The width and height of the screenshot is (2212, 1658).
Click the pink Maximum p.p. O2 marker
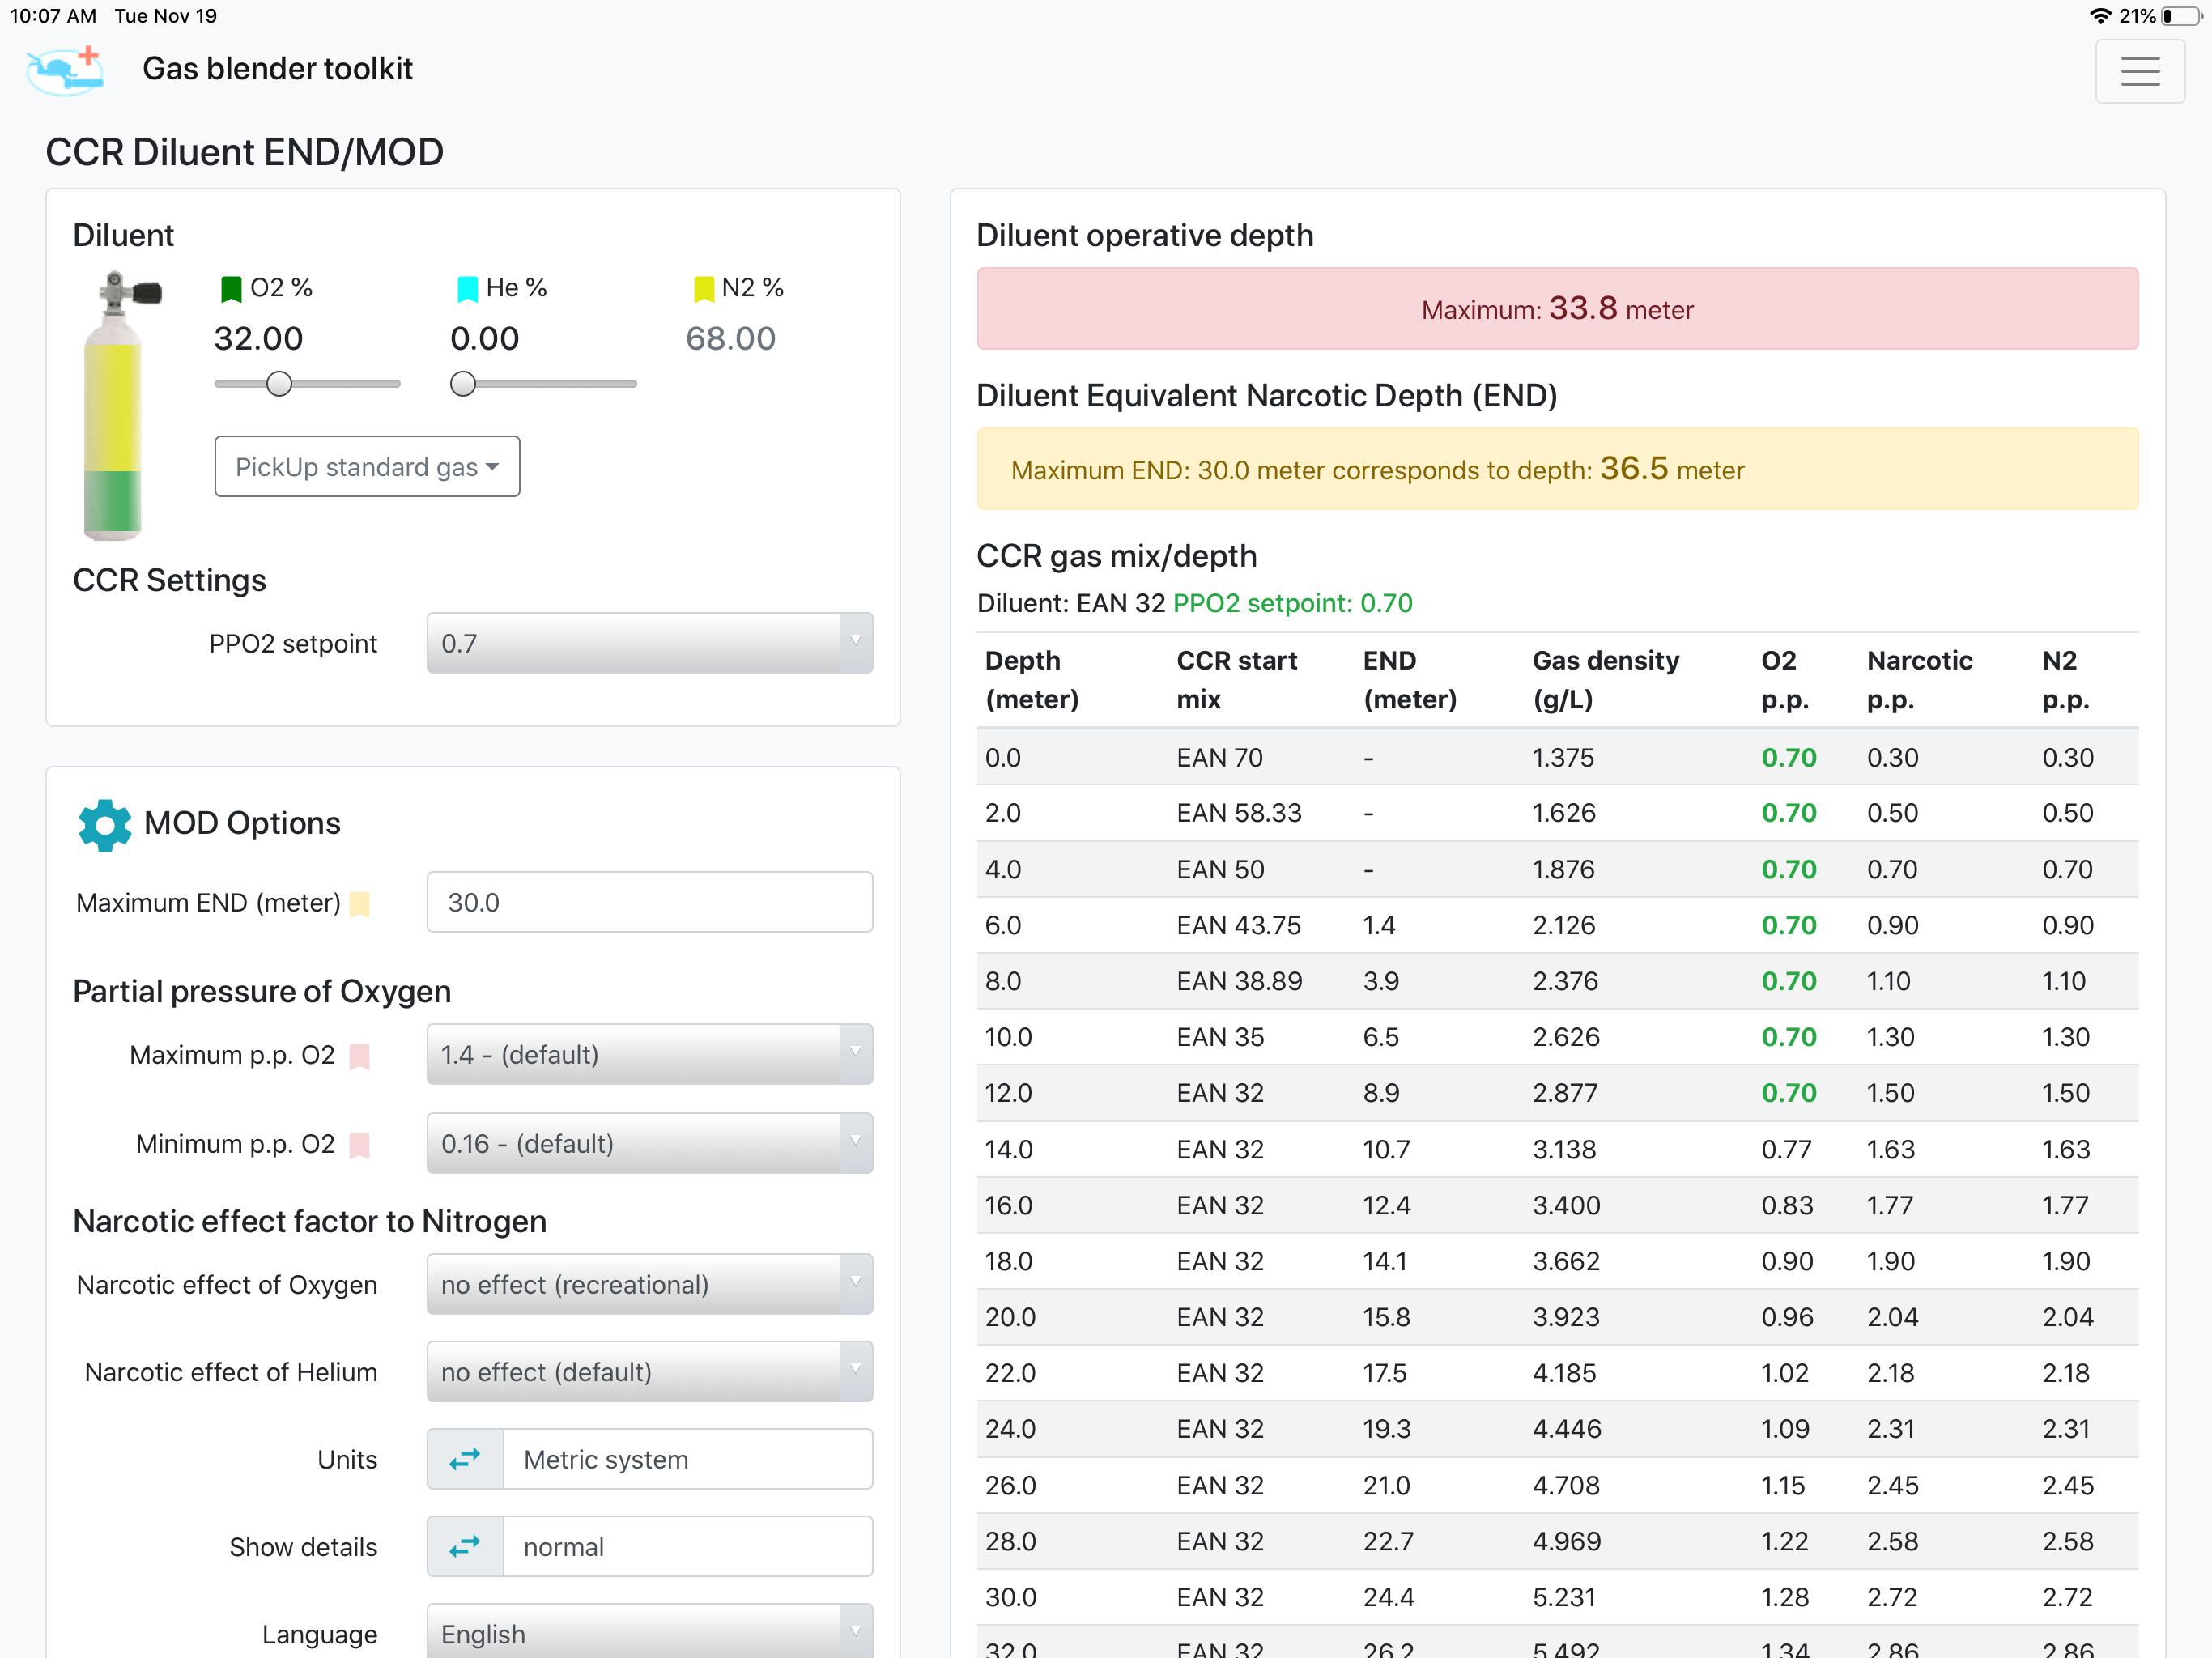point(360,1056)
